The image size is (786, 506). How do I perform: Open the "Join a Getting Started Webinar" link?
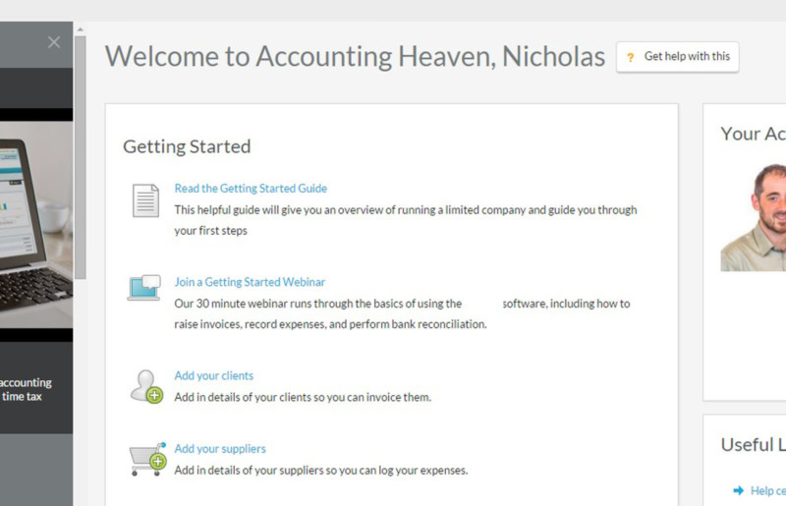point(250,282)
